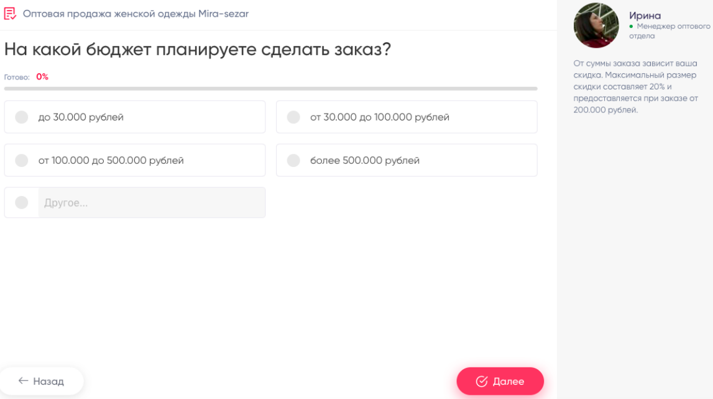
Task: Click the discount hint text from manager
Action: tap(636, 87)
